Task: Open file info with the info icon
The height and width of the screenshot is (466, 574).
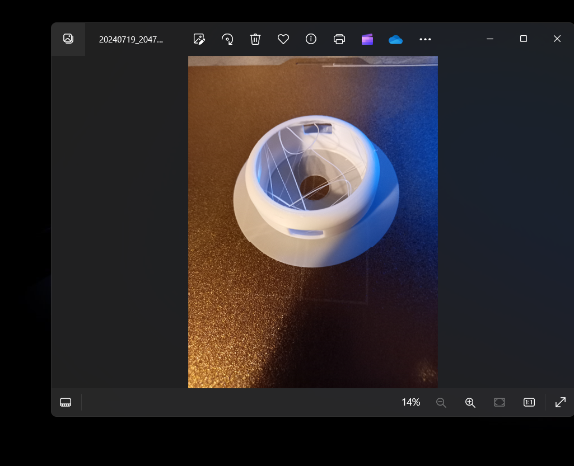Action: (x=311, y=39)
